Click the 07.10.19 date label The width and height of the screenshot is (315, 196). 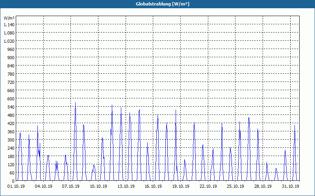click(71, 186)
